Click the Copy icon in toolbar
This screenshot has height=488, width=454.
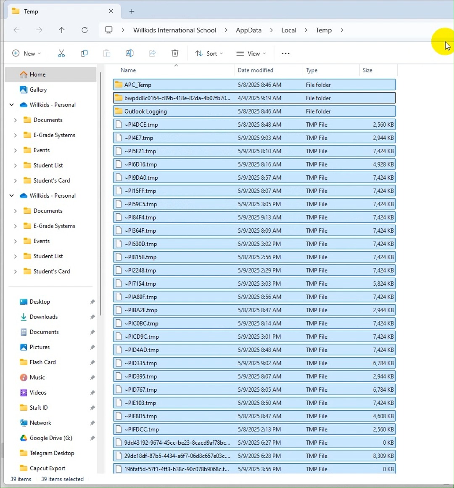tap(84, 53)
